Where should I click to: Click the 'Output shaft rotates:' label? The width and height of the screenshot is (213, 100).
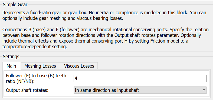coord(27,90)
